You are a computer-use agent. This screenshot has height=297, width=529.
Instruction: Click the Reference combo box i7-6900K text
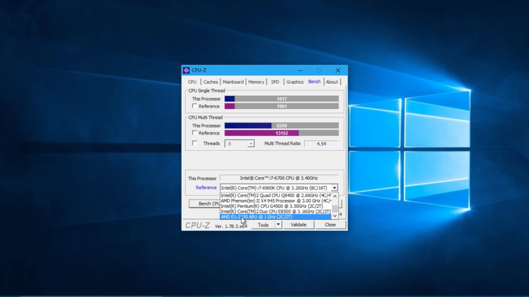[274, 188]
